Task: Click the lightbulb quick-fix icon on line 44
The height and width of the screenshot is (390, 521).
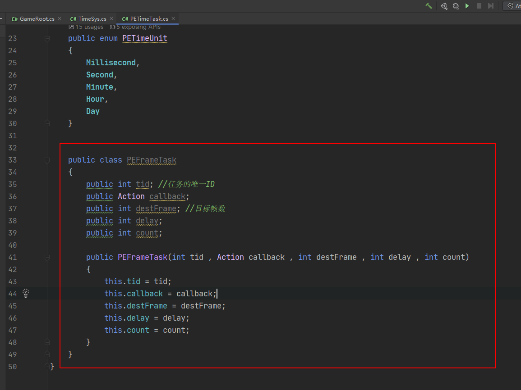Action: (26, 293)
